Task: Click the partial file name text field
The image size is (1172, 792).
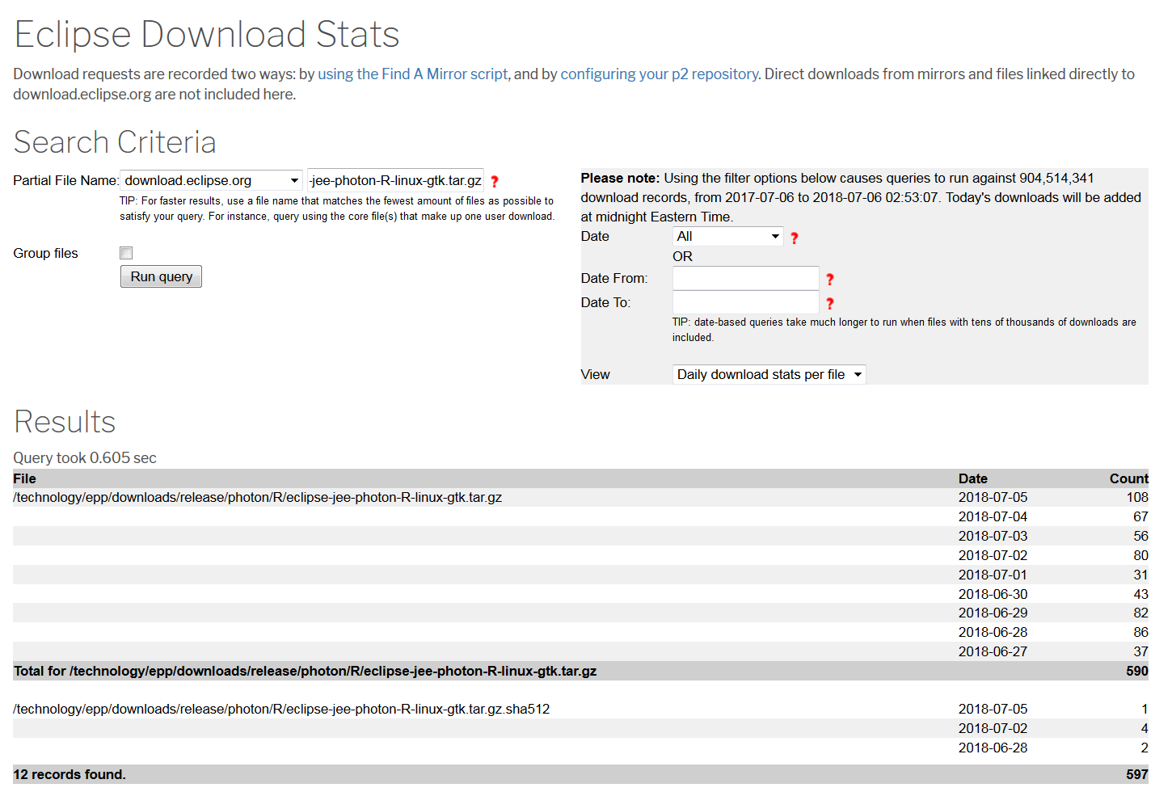Action: pos(395,181)
